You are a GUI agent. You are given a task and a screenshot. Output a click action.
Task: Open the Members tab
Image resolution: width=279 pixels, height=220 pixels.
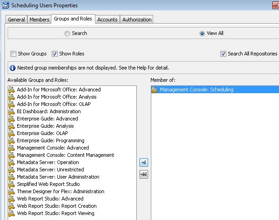click(40, 20)
